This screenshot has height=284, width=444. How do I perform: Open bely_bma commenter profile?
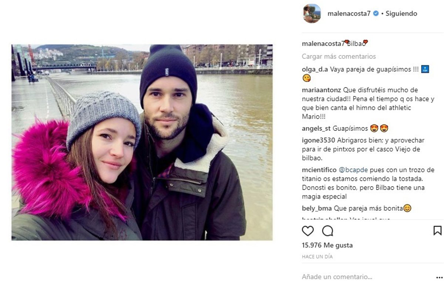317,209
